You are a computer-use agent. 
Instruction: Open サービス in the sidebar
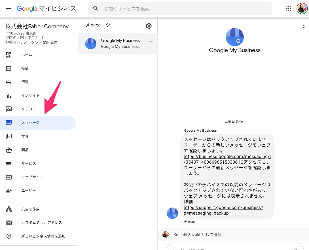click(x=38, y=164)
